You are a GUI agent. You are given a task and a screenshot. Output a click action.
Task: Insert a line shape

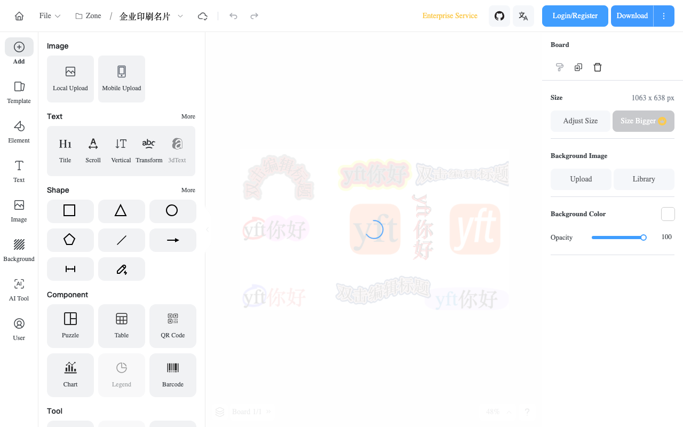tap(122, 240)
